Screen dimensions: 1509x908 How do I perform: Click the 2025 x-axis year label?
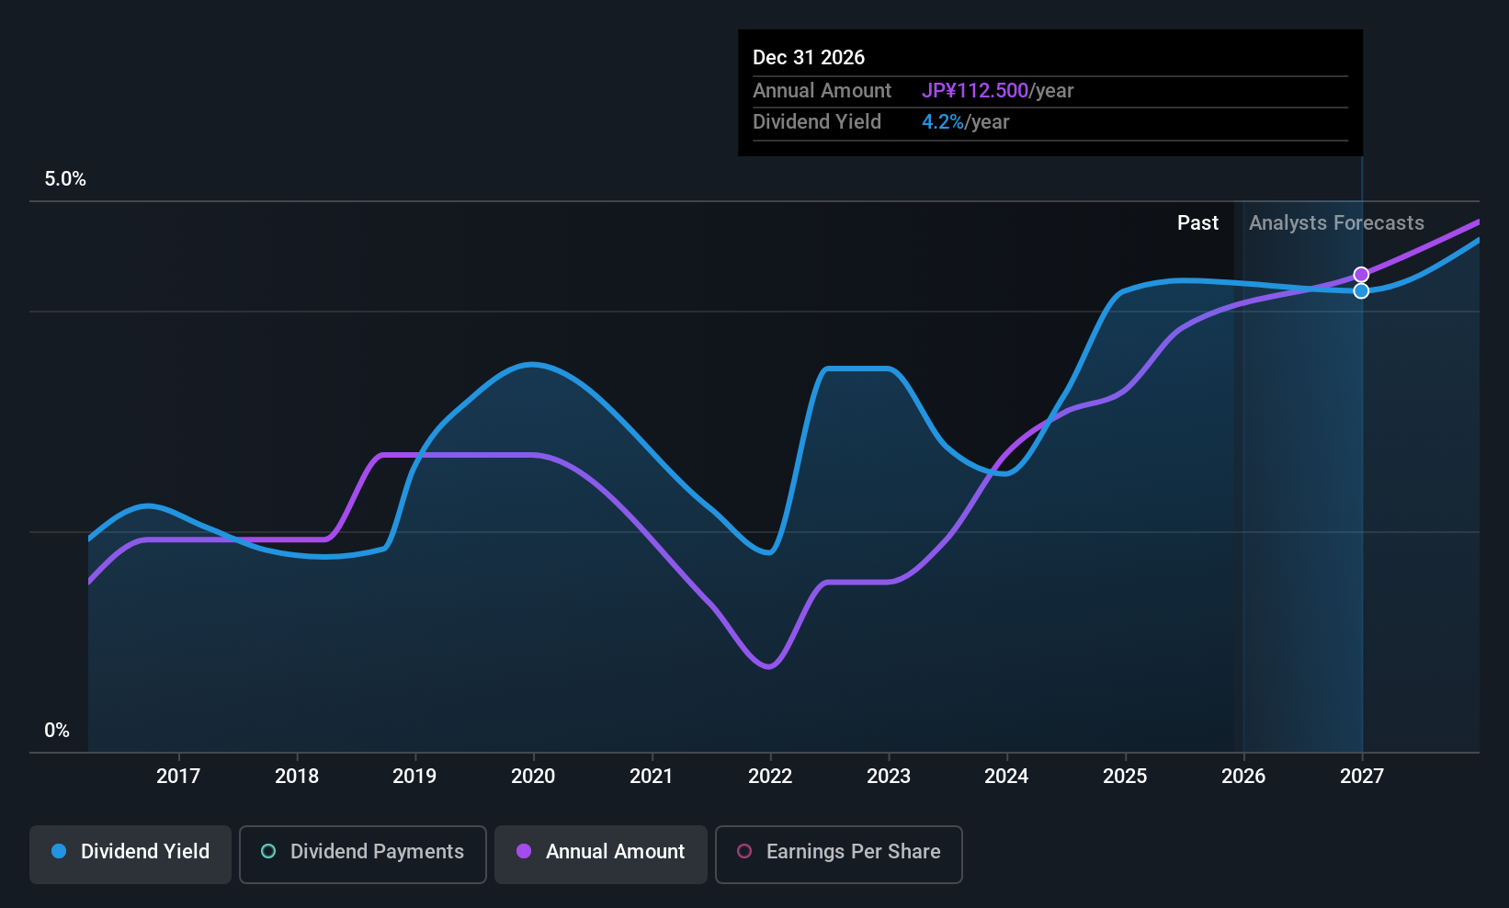[x=1125, y=777]
